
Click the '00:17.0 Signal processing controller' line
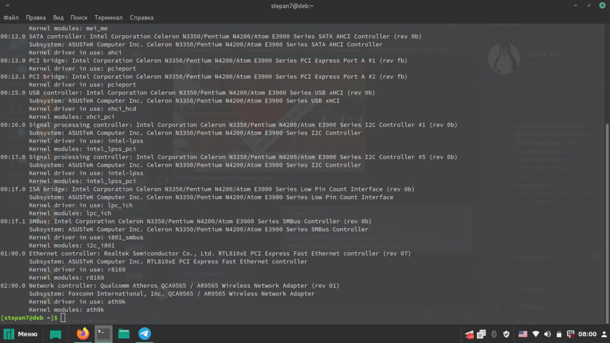pos(229,157)
